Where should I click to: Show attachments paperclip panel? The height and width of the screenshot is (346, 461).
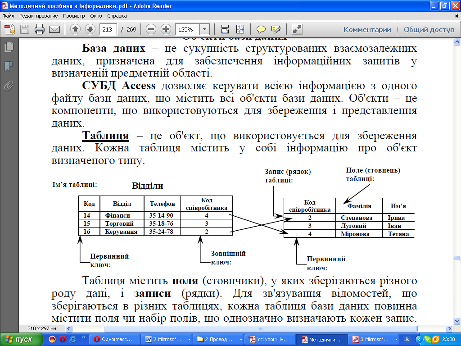[x=9, y=86]
